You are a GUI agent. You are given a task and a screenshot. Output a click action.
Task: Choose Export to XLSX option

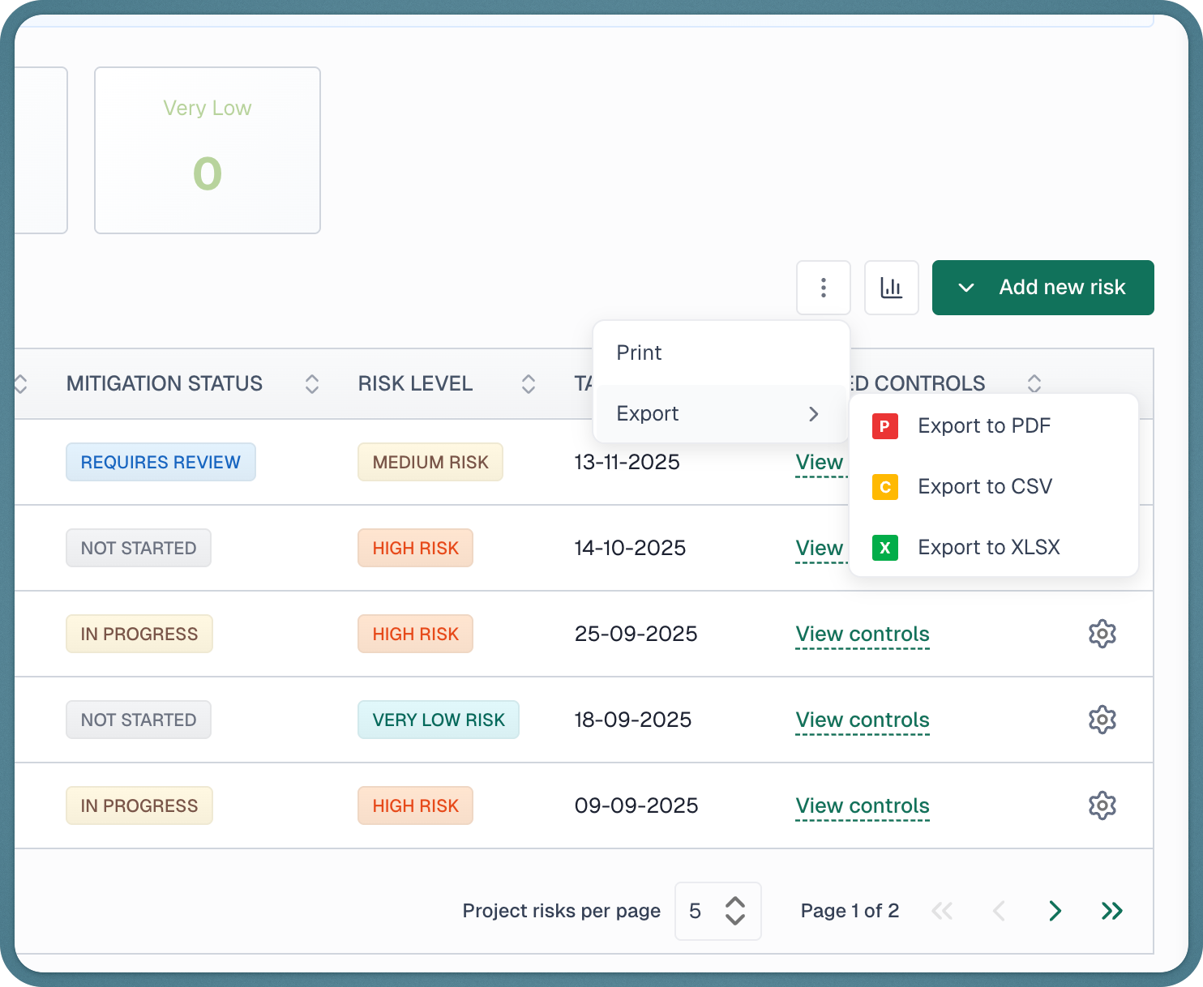point(988,548)
